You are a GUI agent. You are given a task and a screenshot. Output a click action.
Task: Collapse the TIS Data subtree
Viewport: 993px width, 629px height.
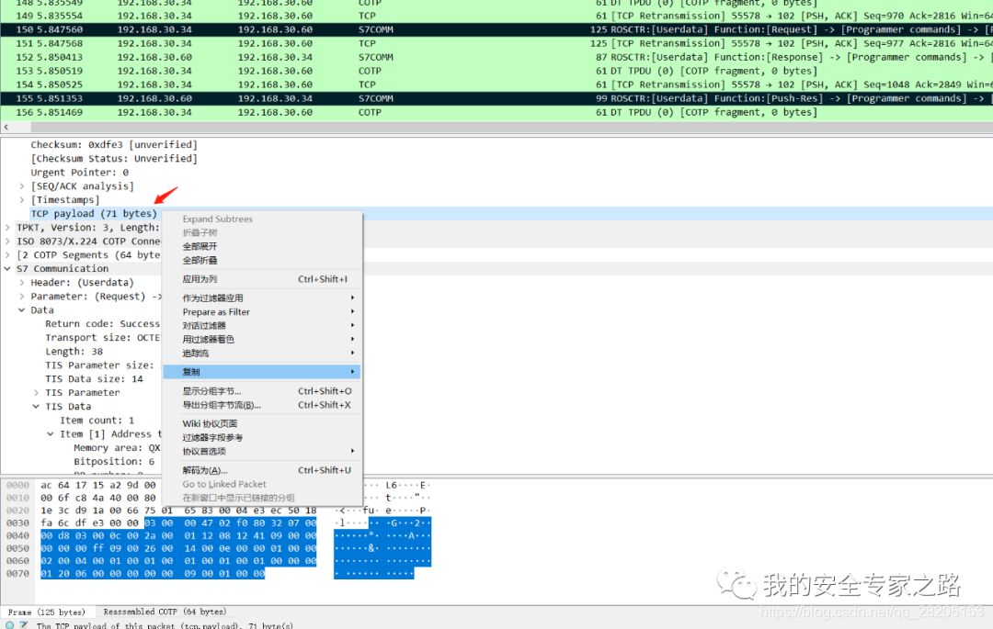(x=37, y=407)
